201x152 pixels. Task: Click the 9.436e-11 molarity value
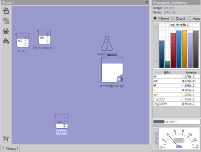(x=189, y=81)
